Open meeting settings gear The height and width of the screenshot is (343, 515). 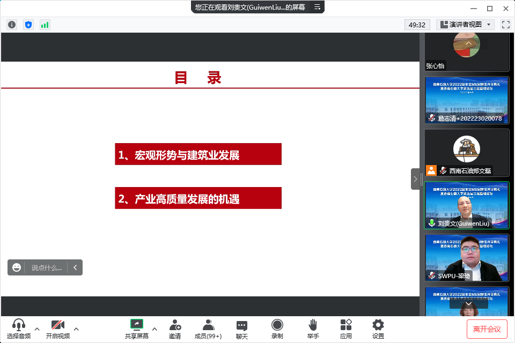(378, 329)
